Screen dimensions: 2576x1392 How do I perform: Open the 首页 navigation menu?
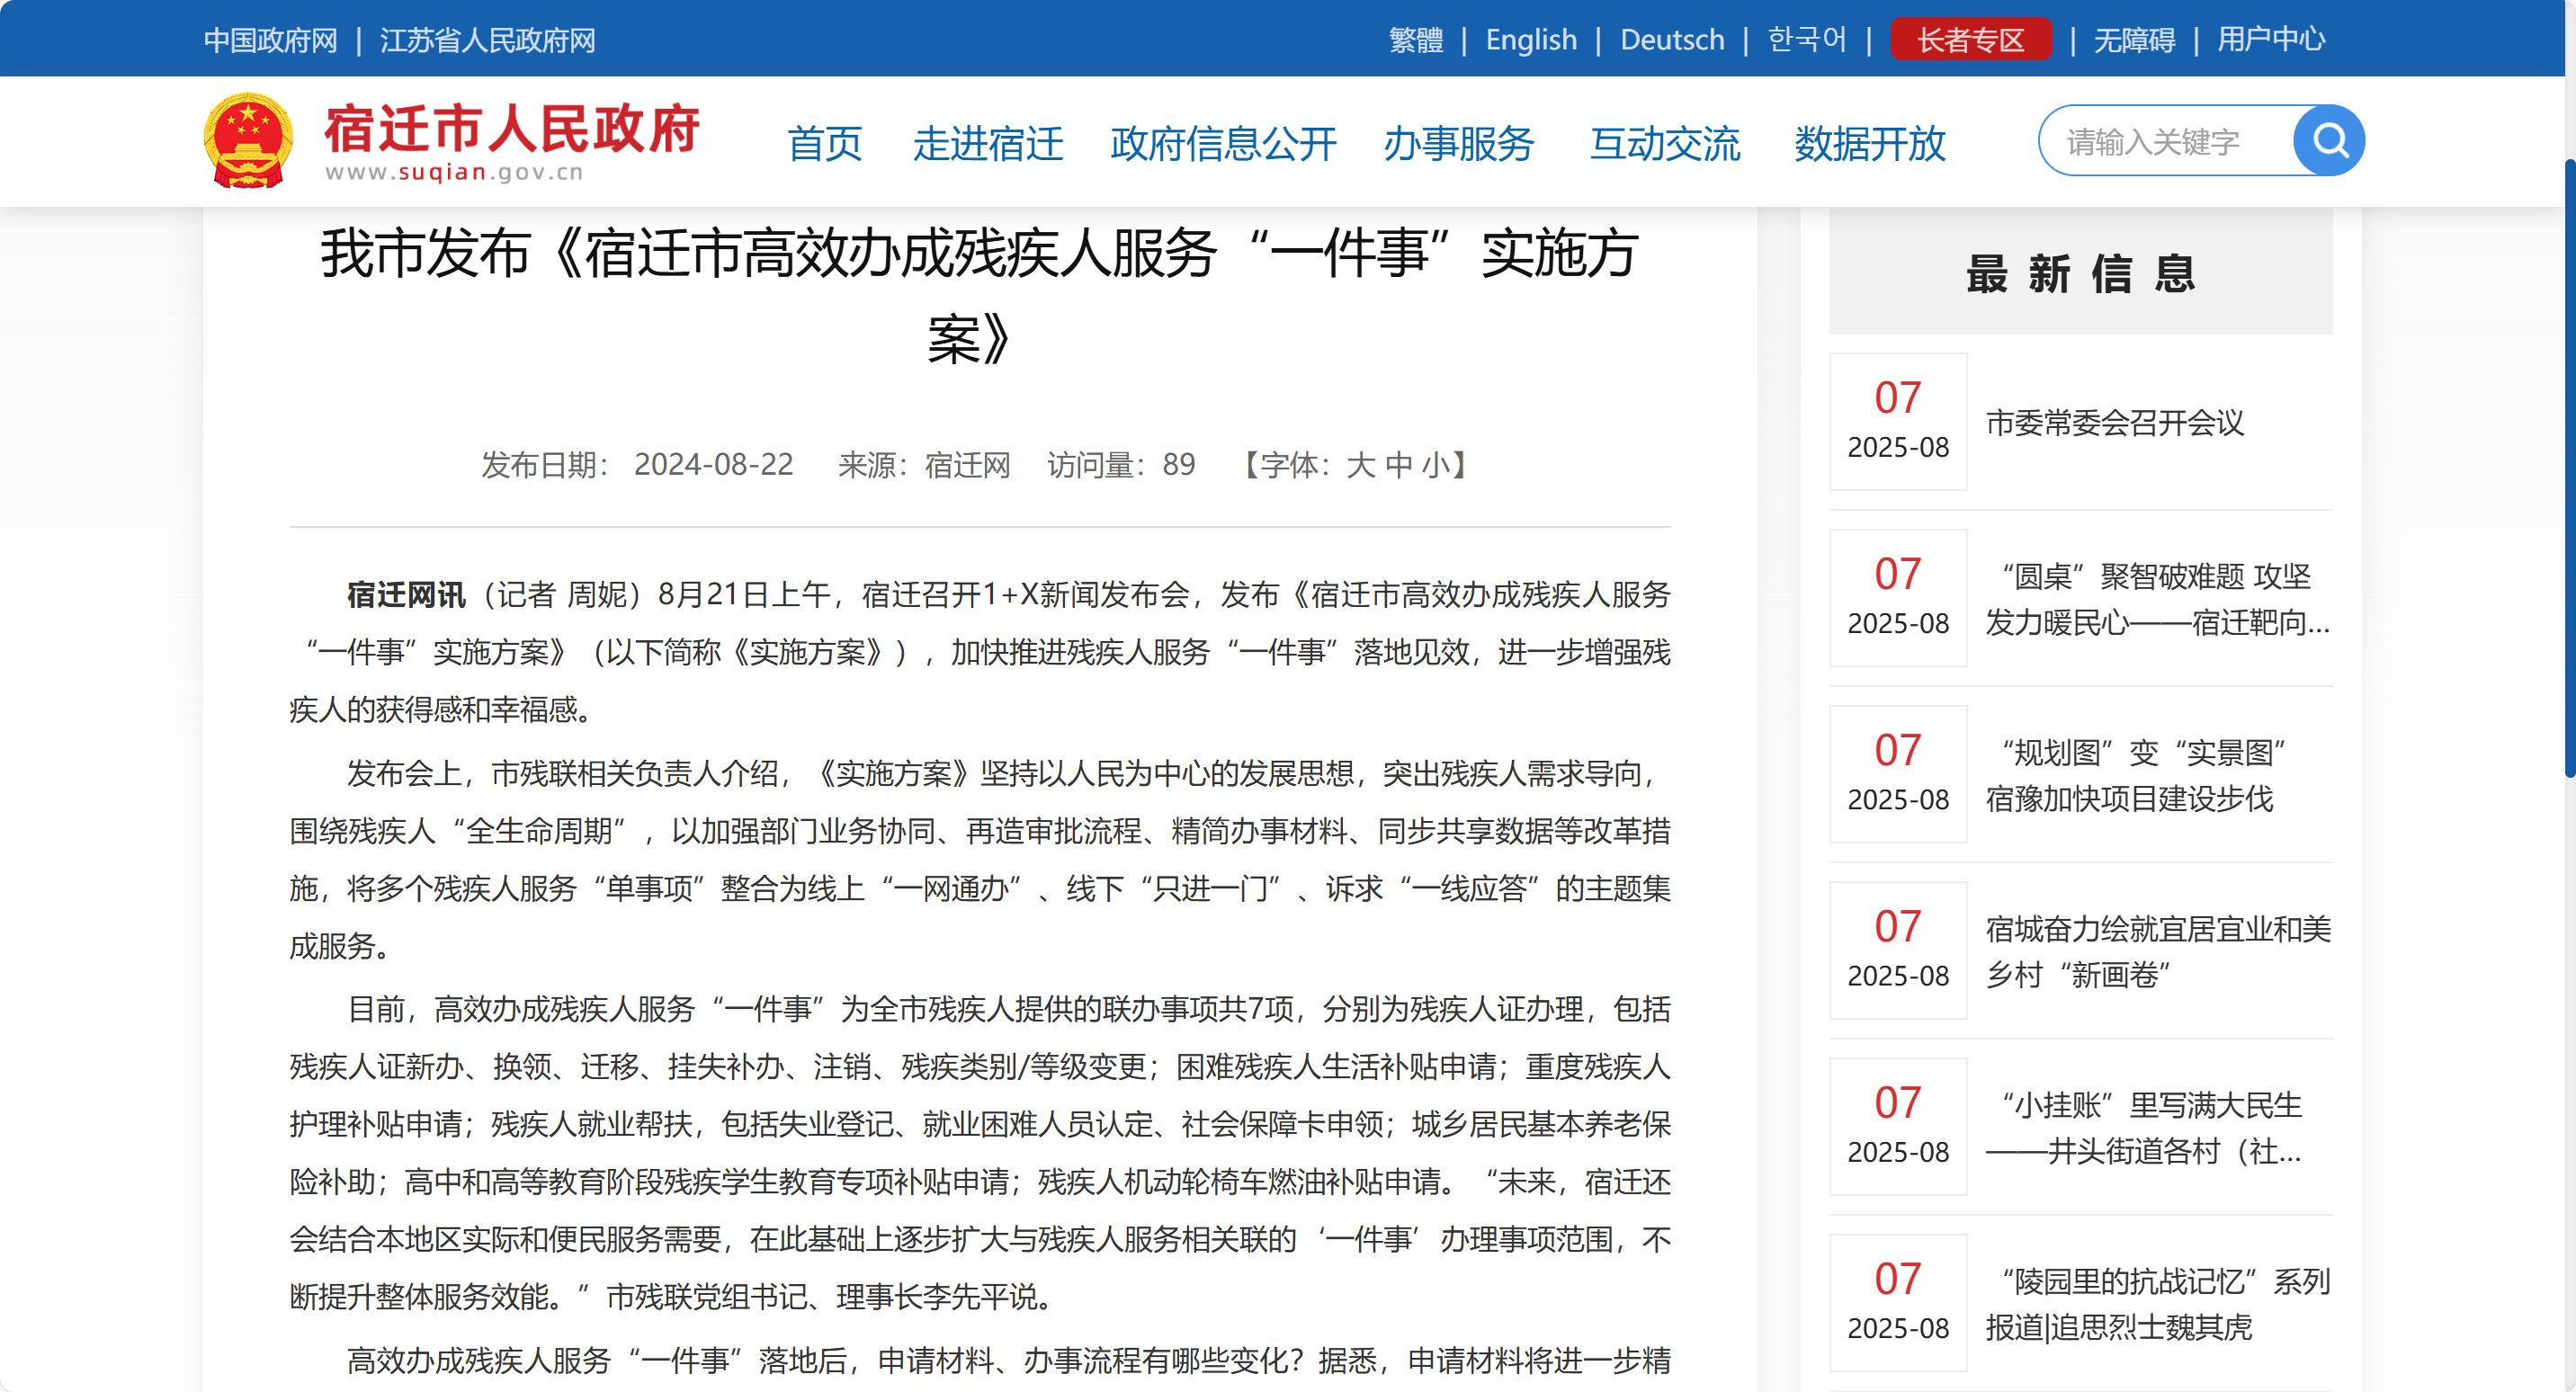824,144
